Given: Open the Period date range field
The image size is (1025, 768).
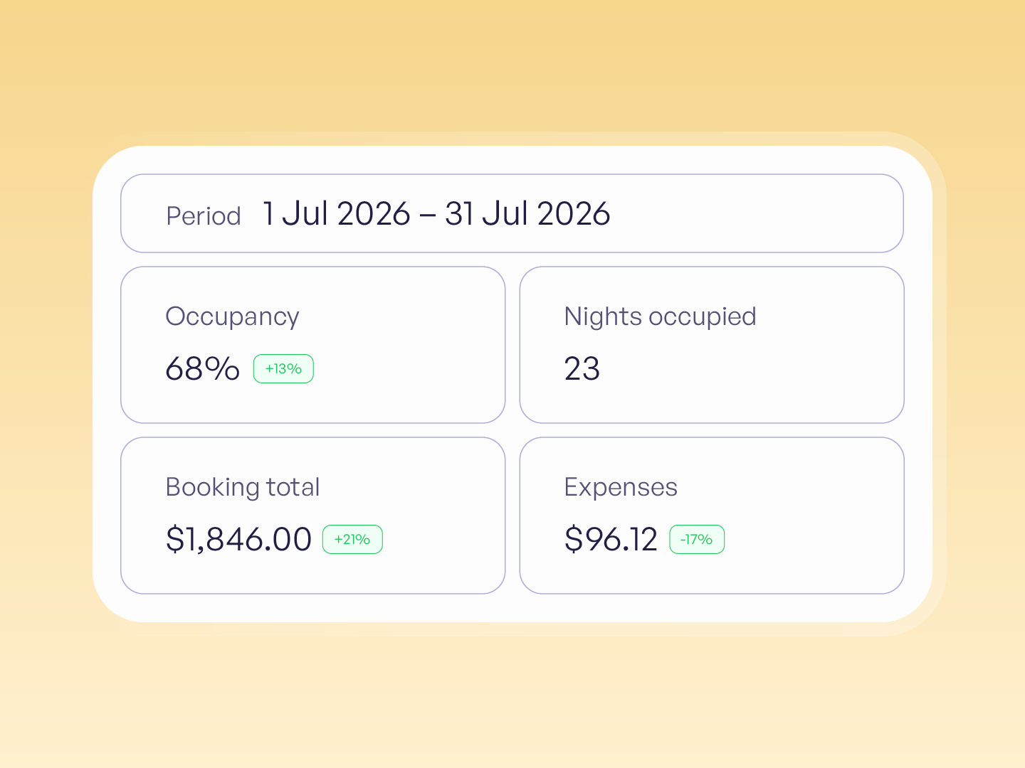Looking at the screenshot, I should click(512, 213).
